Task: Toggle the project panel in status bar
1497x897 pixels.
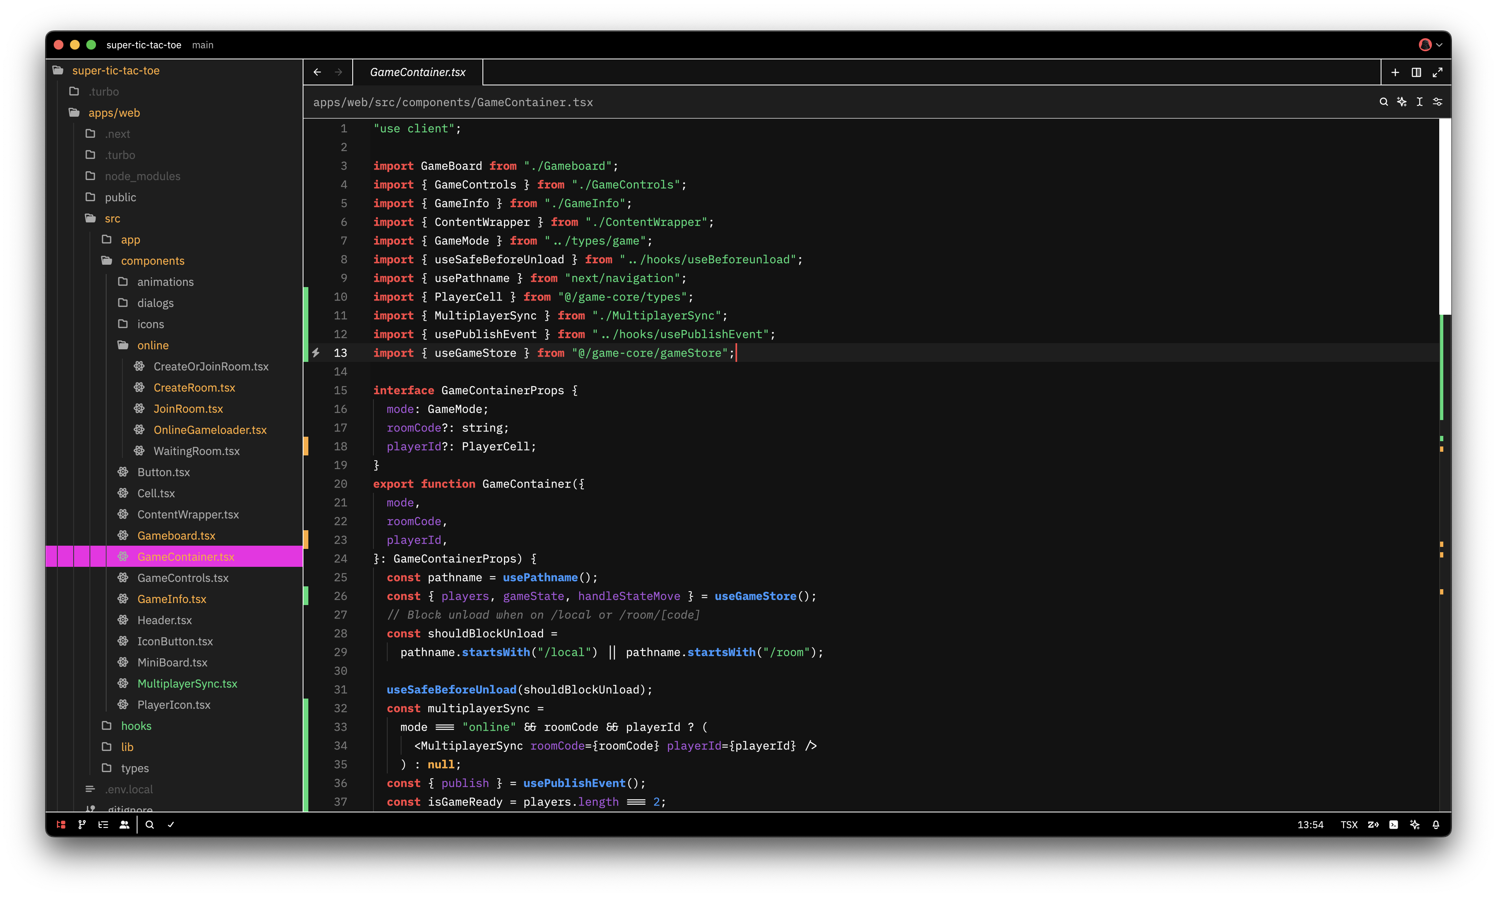Action: (x=61, y=825)
